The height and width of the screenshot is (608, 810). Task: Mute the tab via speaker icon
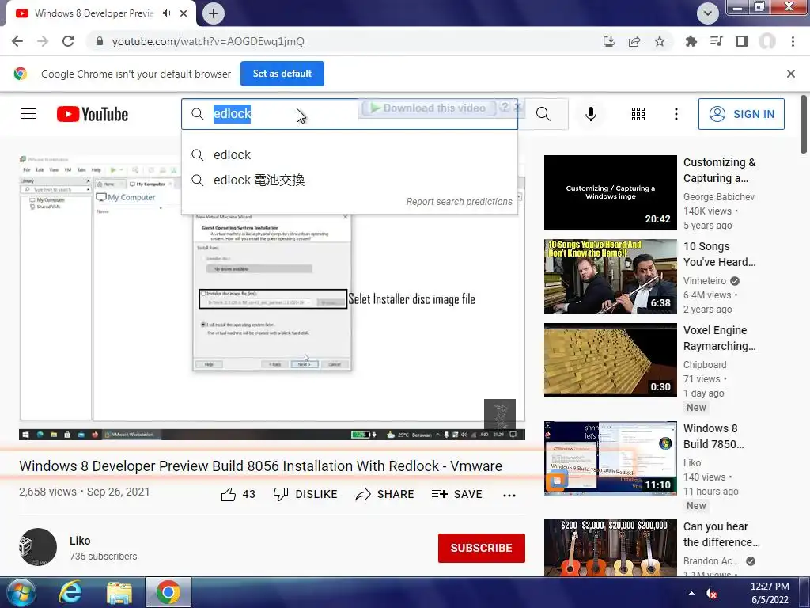click(166, 13)
